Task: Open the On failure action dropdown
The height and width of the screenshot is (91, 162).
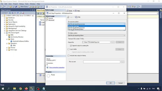Action: point(97,35)
